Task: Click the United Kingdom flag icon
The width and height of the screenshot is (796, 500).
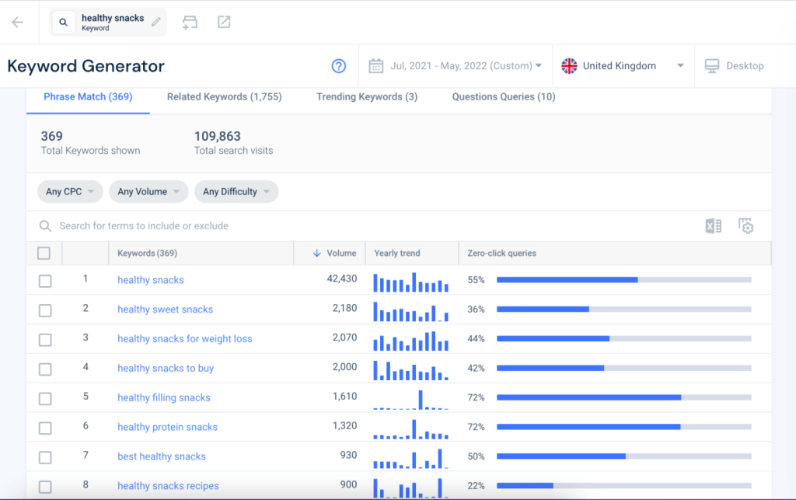Action: (x=569, y=66)
